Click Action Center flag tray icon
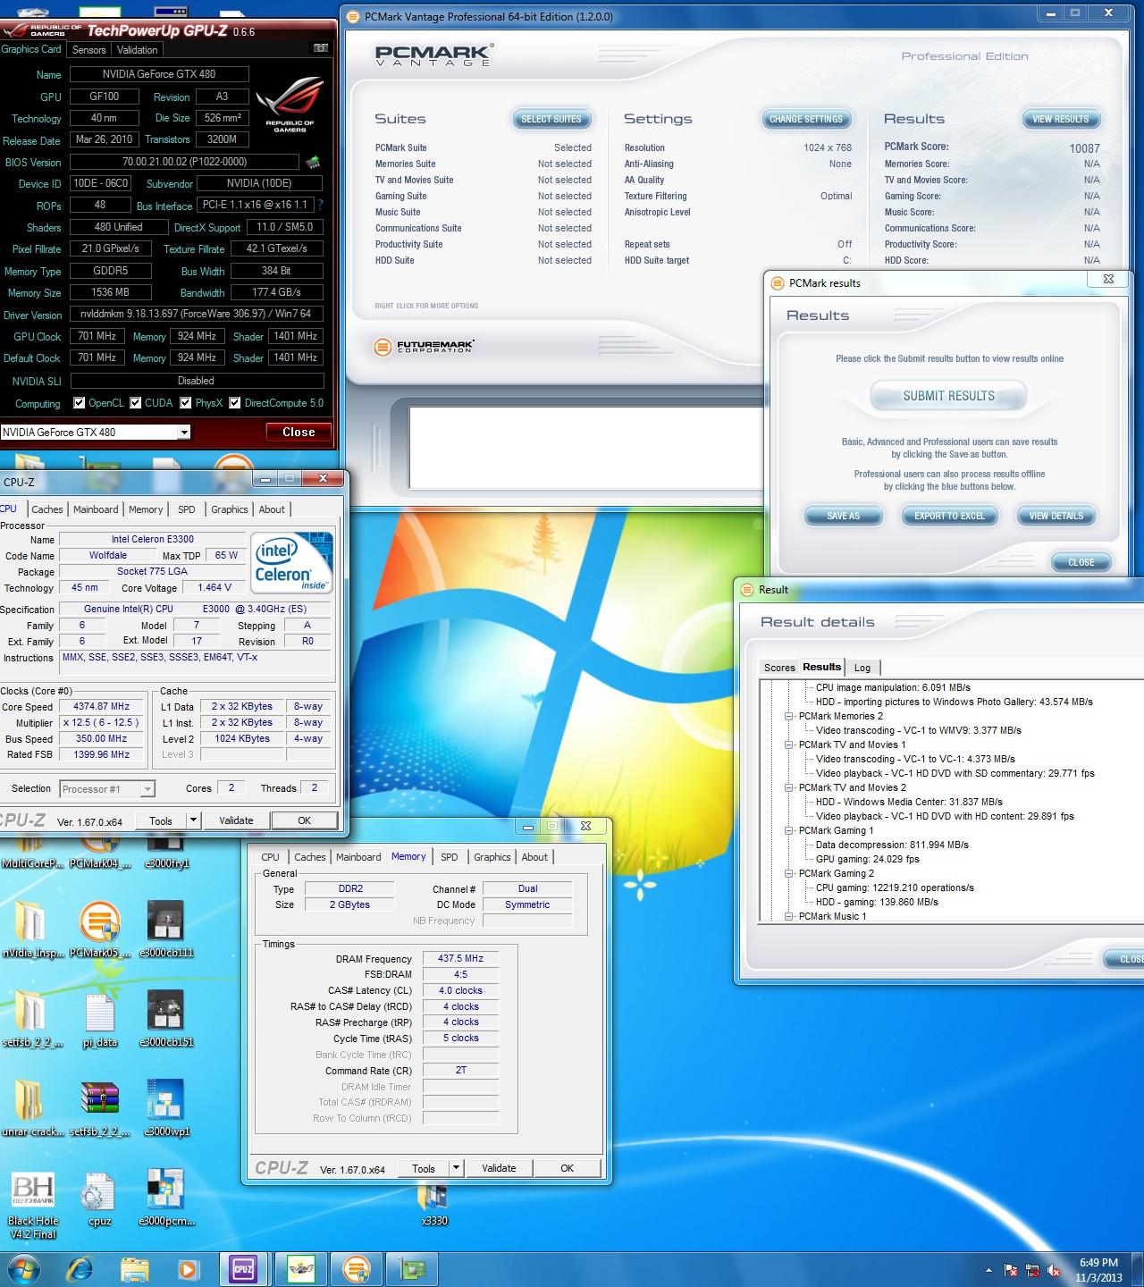This screenshot has width=1144, height=1287. pyautogui.click(x=1011, y=1270)
